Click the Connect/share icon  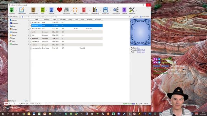(116, 10)
